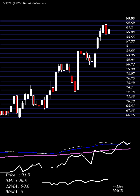Viewport: 140px width, 196px height.
Task: Click the 84.68 axis value
Action: pos(130,51)
